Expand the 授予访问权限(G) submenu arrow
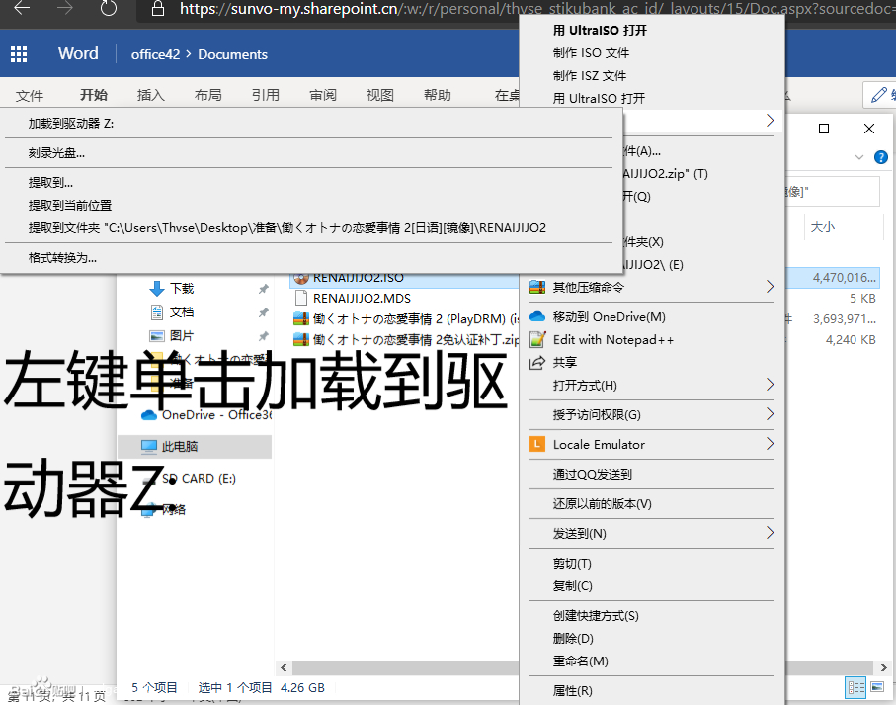Viewport: 896px width, 705px height. coord(770,414)
